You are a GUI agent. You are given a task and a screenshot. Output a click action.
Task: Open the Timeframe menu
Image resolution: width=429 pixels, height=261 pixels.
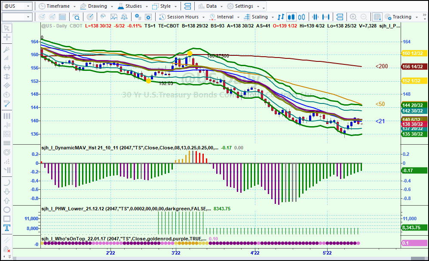click(x=54, y=6)
